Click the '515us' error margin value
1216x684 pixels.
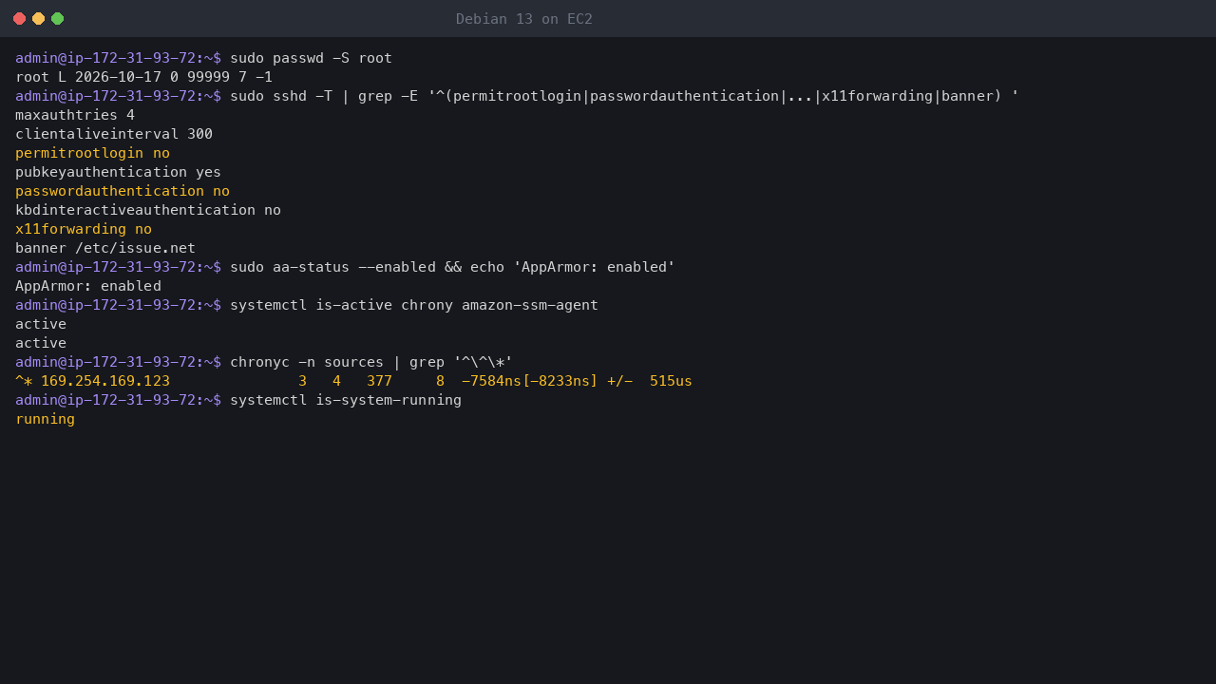(x=671, y=381)
